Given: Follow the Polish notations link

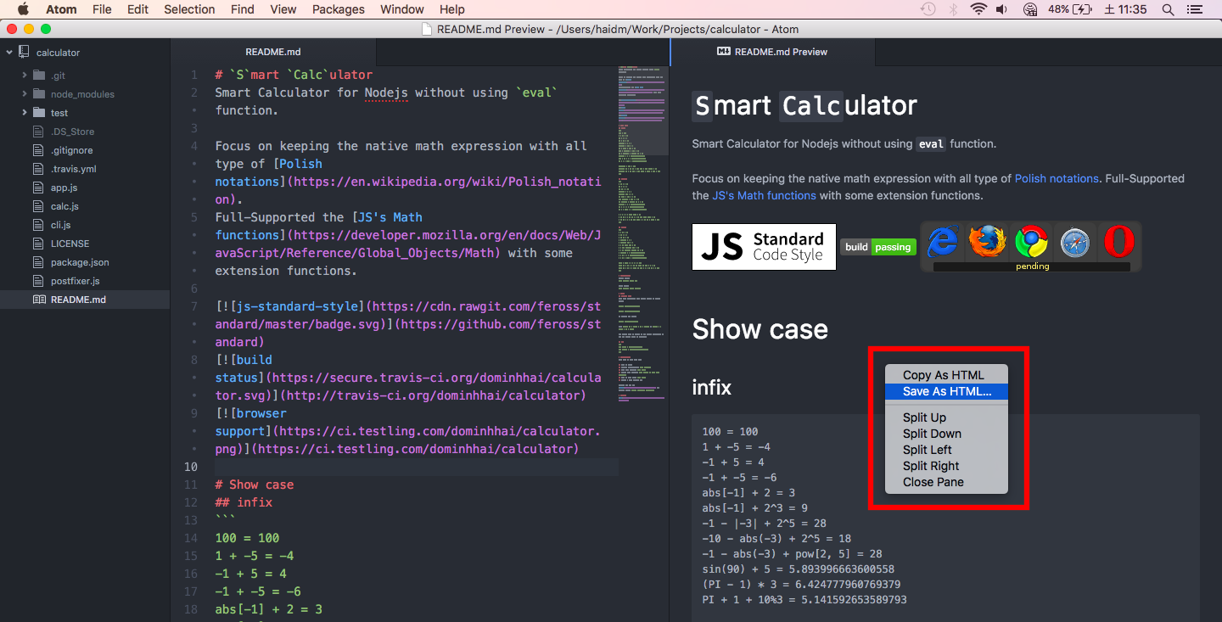Looking at the screenshot, I should [x=1057, y=178].
